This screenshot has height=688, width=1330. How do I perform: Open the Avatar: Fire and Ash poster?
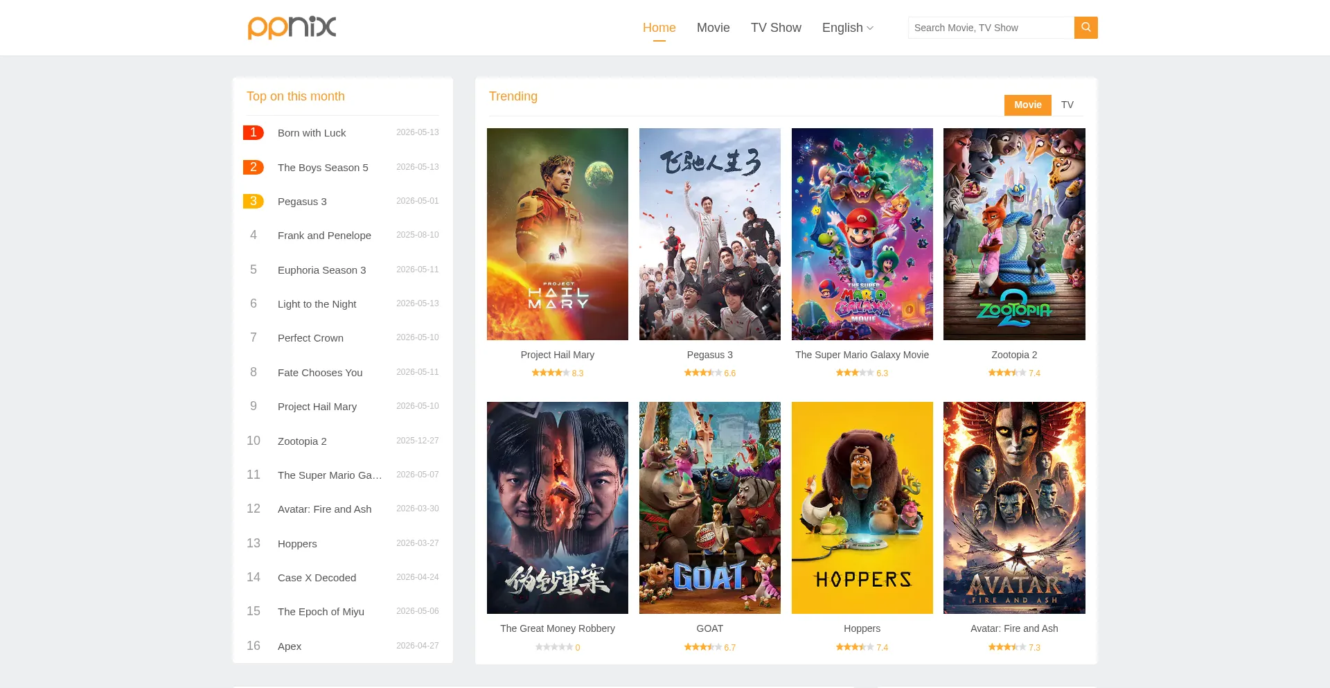point(1014,508)
